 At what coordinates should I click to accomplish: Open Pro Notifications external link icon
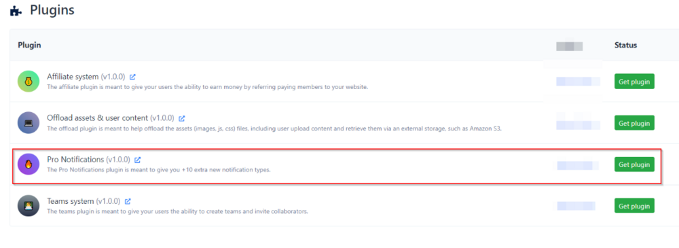click(138, 160)
